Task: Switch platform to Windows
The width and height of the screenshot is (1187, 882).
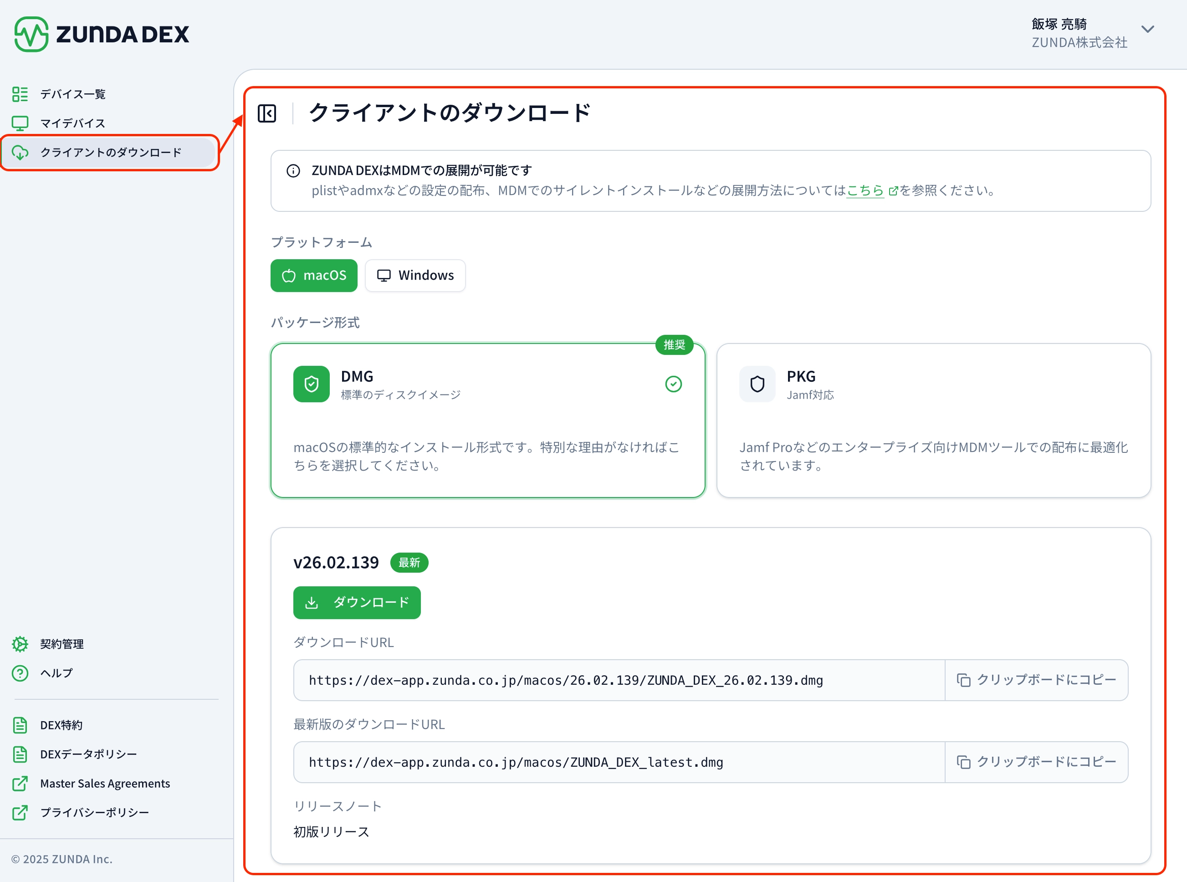Action: [x=415, y=276]
